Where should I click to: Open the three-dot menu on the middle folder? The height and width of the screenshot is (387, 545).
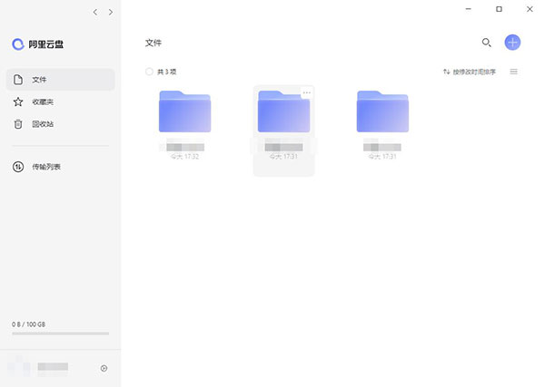pos(306,92)
